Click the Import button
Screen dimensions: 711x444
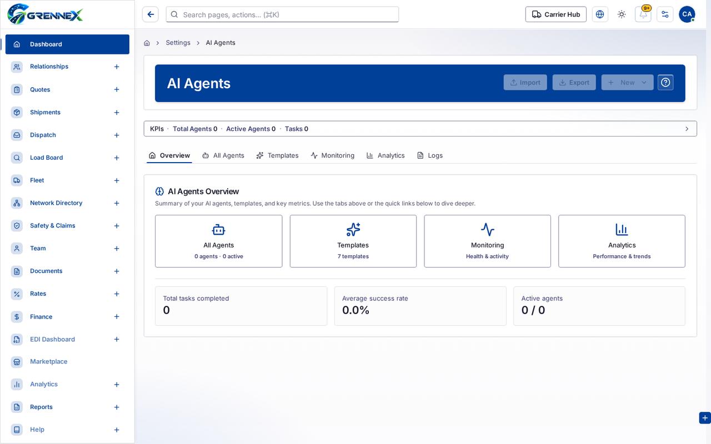click(525, 82)
